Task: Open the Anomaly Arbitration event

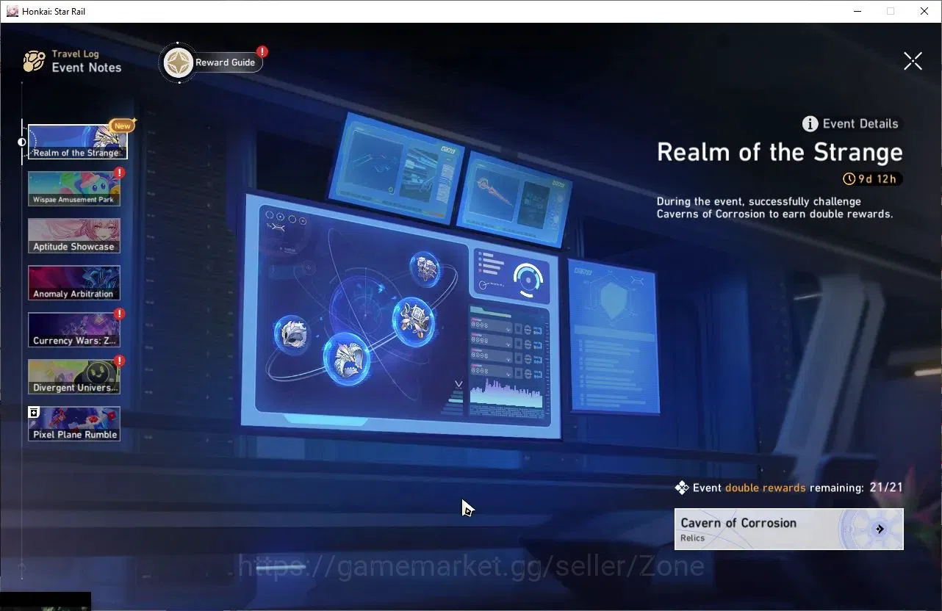Action: [x=74, y=283]
